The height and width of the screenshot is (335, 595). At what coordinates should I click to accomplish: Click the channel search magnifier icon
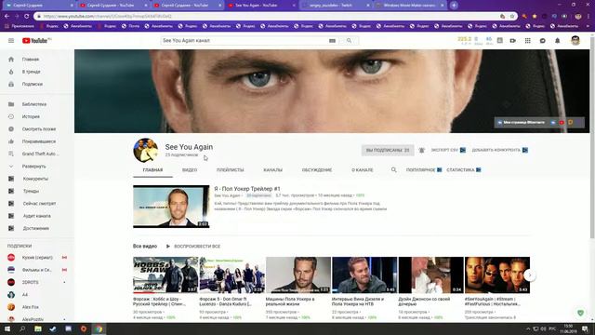point(394,169)
